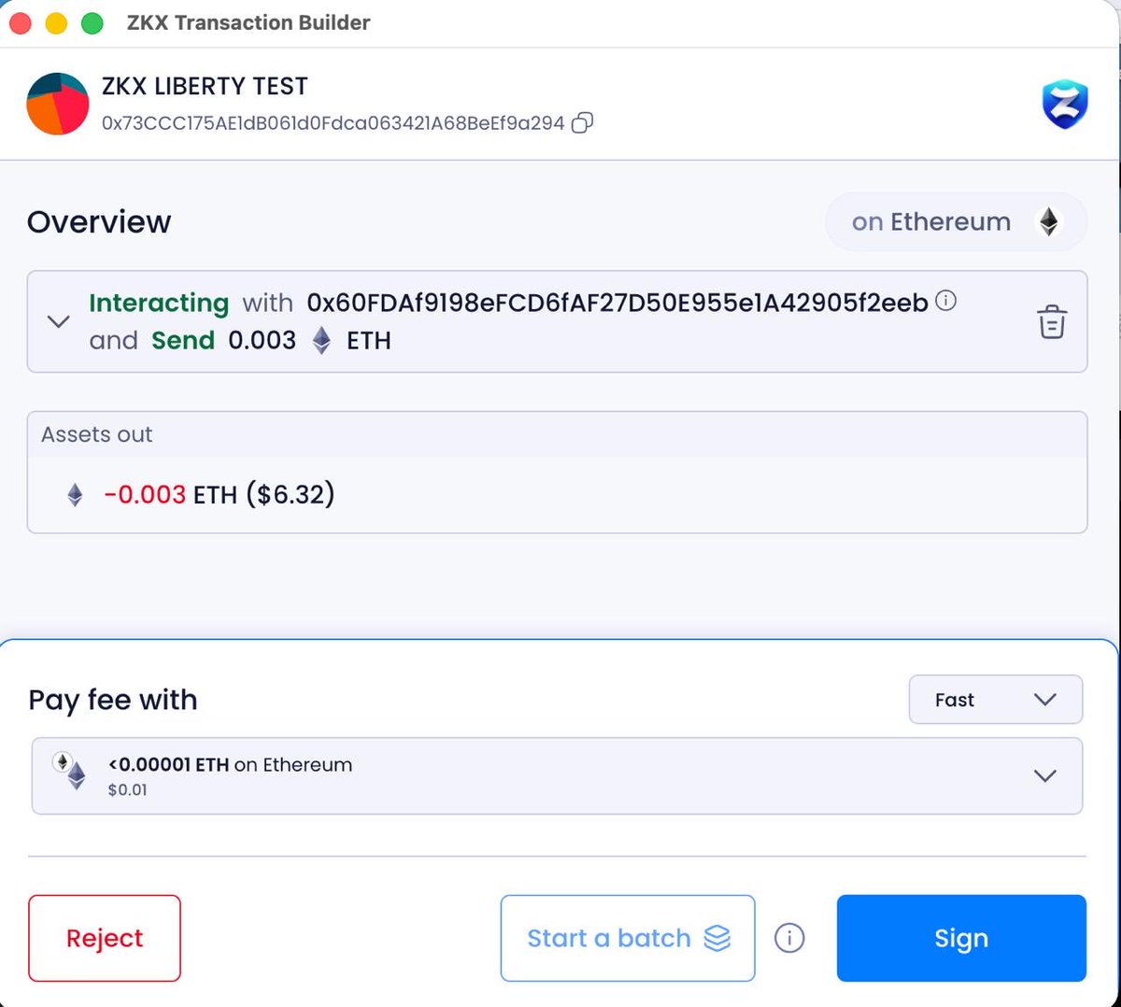Click the Ethereum diamond icon beside 'on Ethereum'
This screenshot has height=1007, width=1121.
tap(1049, 221)
